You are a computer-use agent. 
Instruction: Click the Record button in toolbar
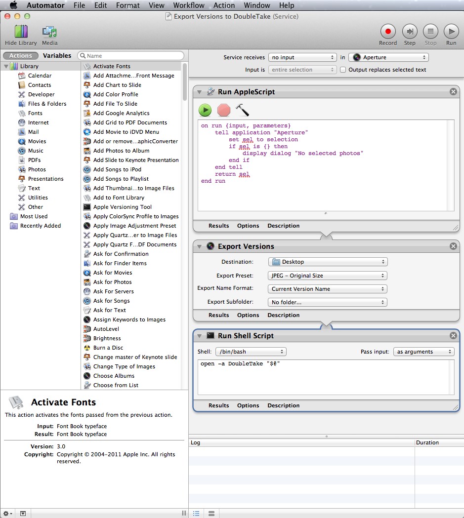tap(388, 32)
